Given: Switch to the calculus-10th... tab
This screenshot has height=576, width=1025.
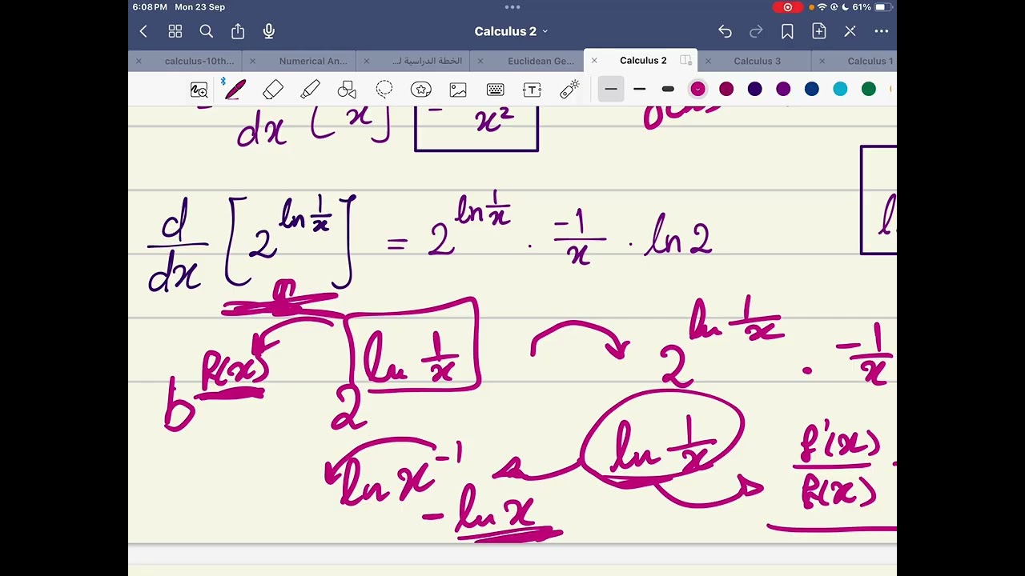Looking at the screenshot, I should click(199, 61).
